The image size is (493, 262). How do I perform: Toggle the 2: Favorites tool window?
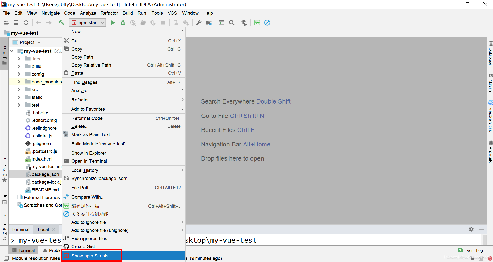pyautogui.click(x=5, y=168)
